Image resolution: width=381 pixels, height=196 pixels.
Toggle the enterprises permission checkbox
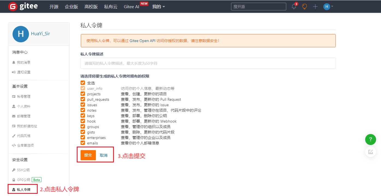click(83, 137)
